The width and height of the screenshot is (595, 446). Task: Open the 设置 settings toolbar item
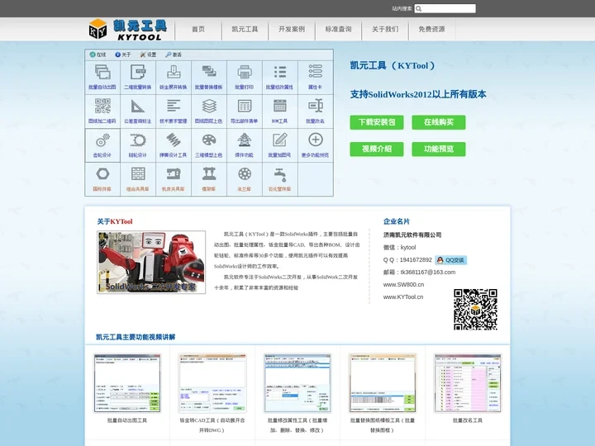(x=148, y=55)
